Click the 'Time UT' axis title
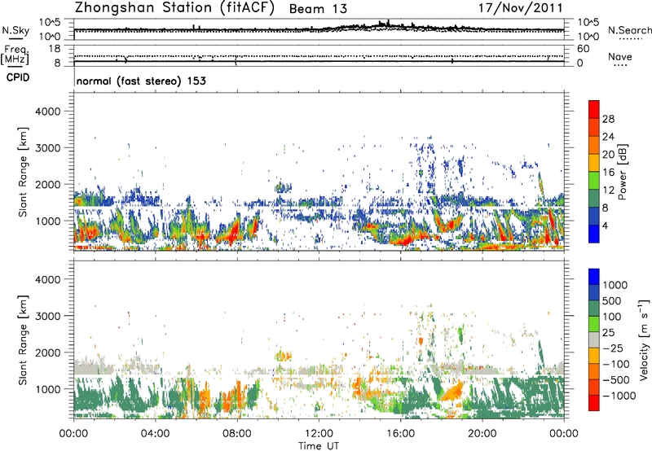The width and height of the screenshot is (652, 451). click(319, 445)
